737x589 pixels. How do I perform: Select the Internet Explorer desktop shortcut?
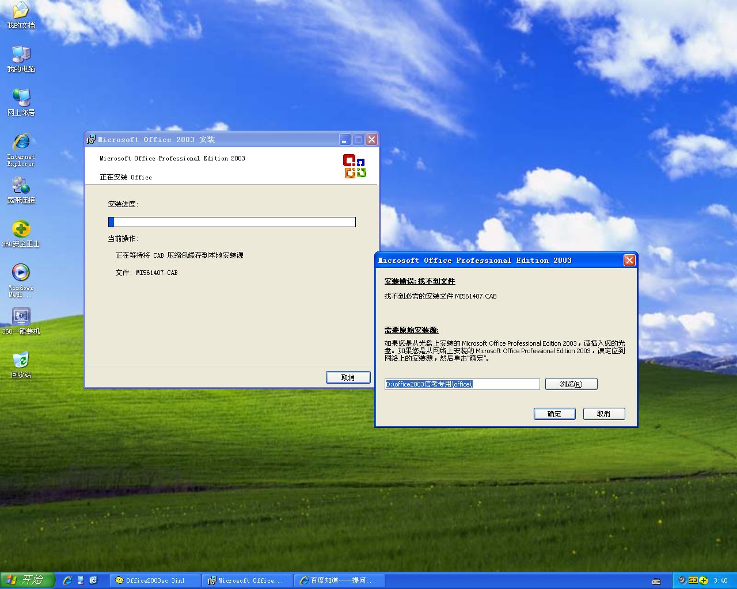coord(21,150)
